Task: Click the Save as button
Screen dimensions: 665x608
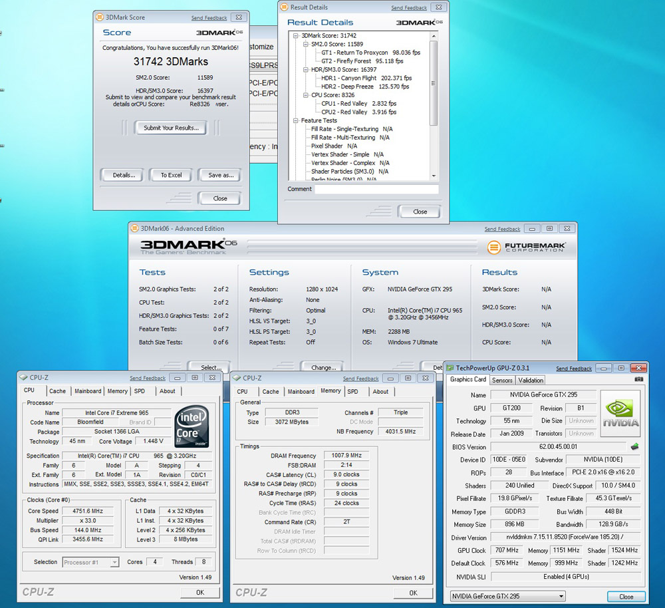Action: 221,175
